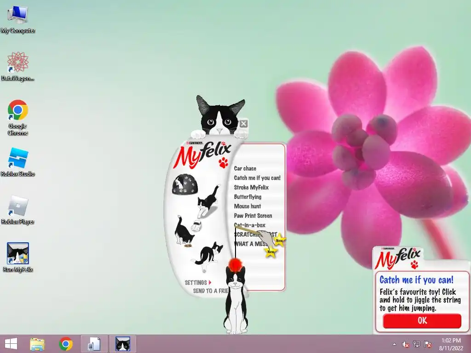
Task: Open the My Computer desktop icon
Action: pos(18,19)
